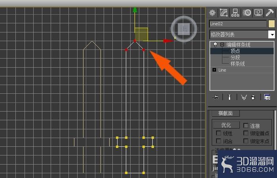Image resolution: width=277 pixels, height=178 pixels.
Task: Select the 分段 sub-object level
Action: pyautogui.click(x=235, y=57)
